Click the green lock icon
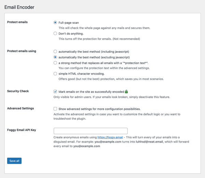 [x=126, y=92]
